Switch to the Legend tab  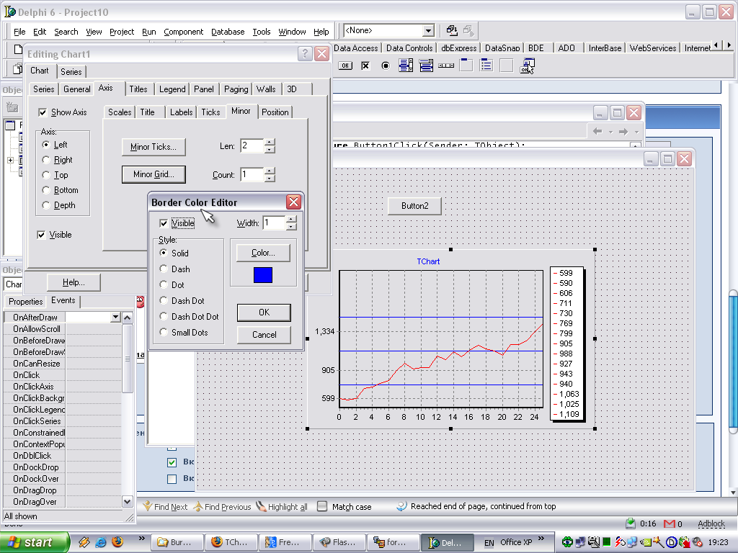[x=172, y=89]
